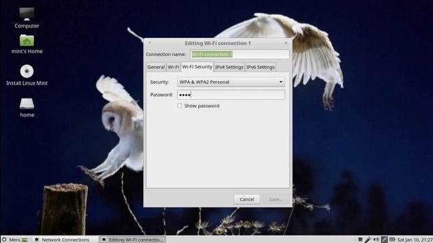The image size is (433, 243).
Task: Open the home drive desktop icon
Action: click(27, 103)
